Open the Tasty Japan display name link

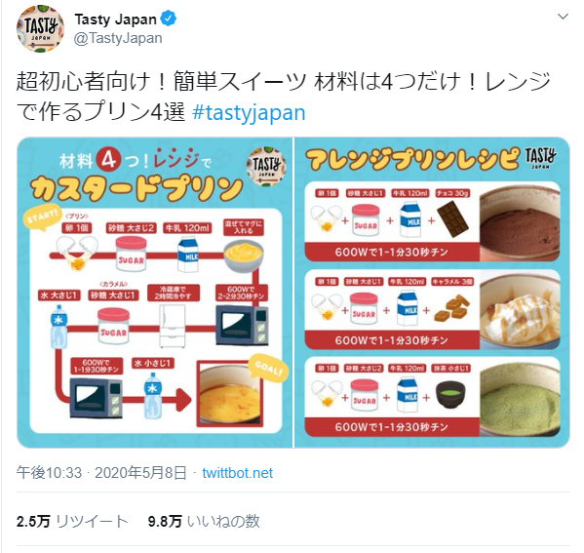point(116,20)
